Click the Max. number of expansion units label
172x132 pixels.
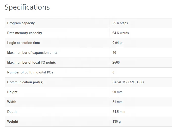tap(32, 53)
